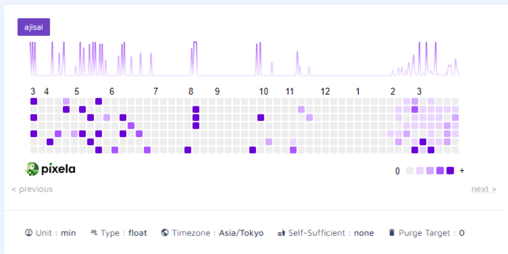Click the plus sign after the legend
The width and height of the screenshot is (508, 254).
pyautogui.click(x=462, y=171)
